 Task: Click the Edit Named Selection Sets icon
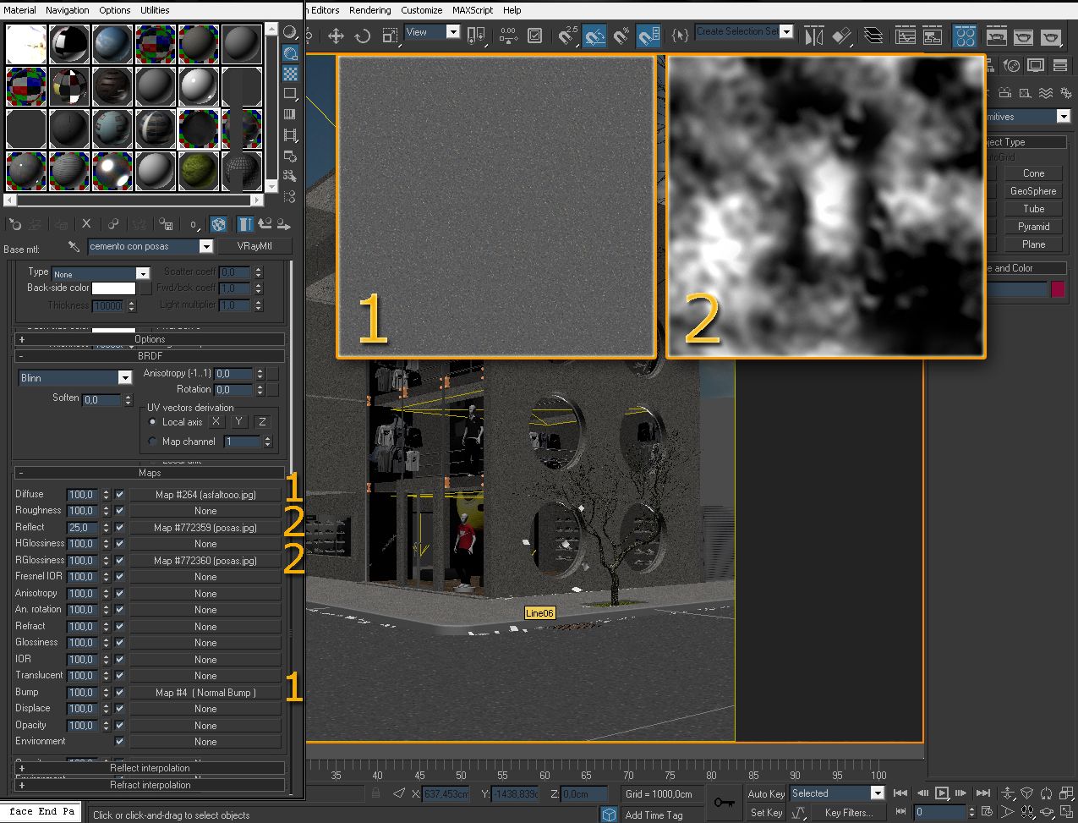click(680, 36)
